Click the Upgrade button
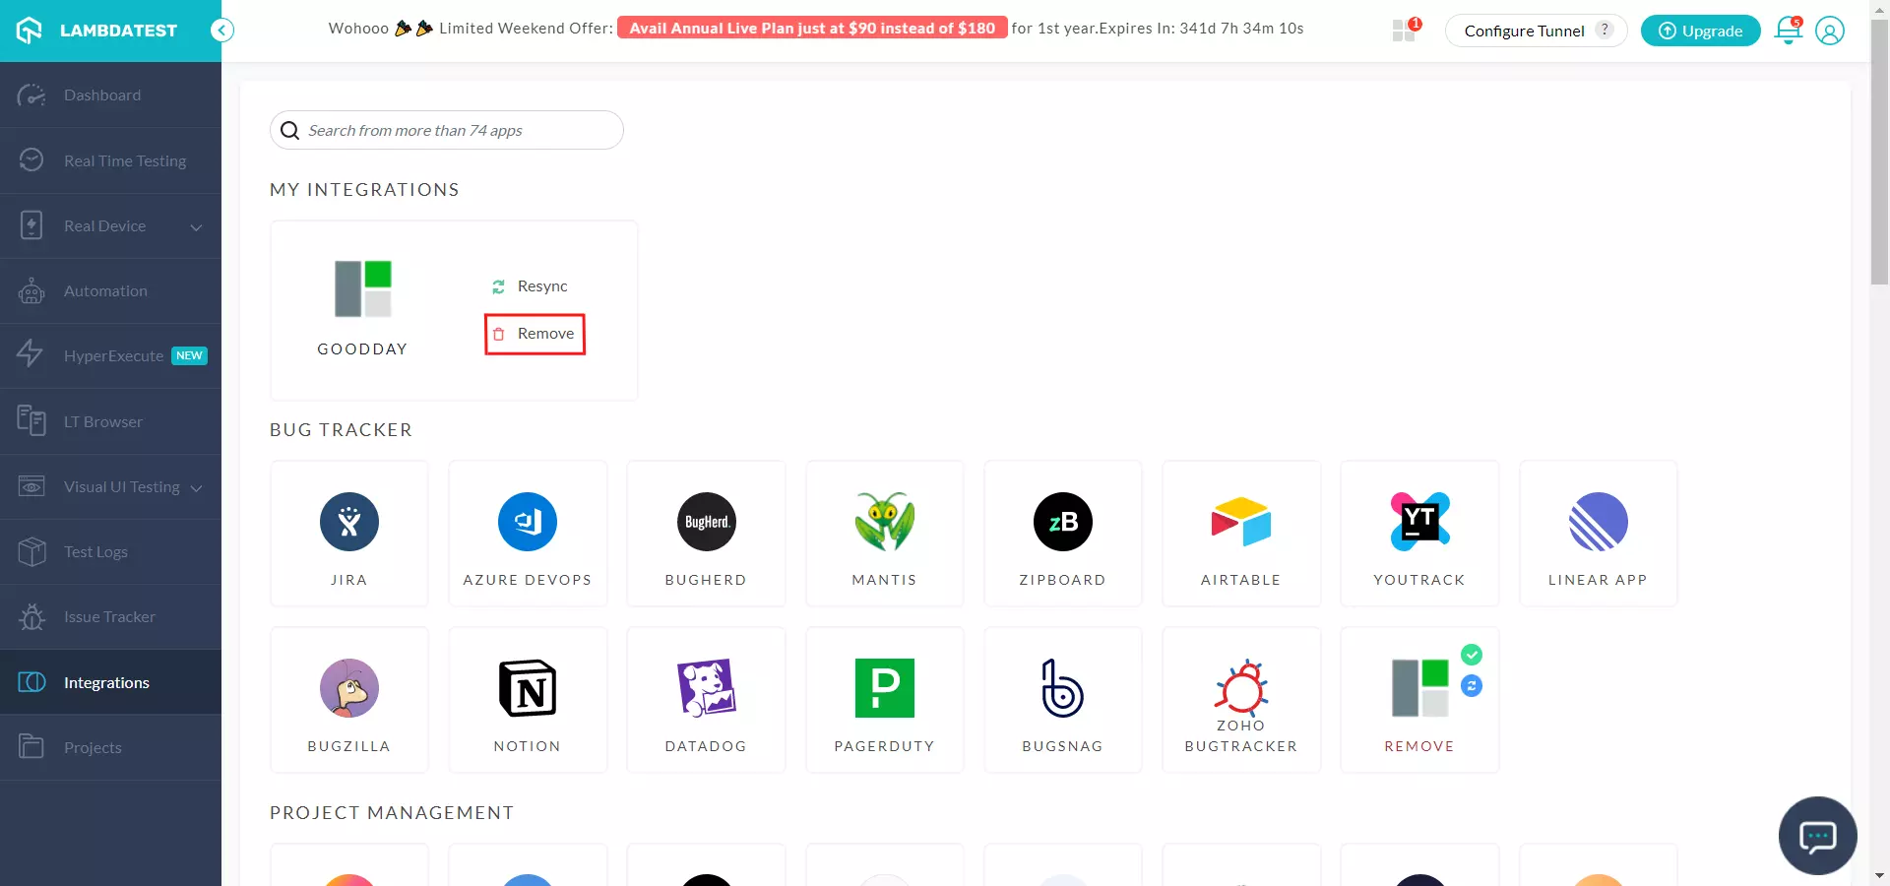This screenshot has width=1890, height=886. [x=1700, y=31]
